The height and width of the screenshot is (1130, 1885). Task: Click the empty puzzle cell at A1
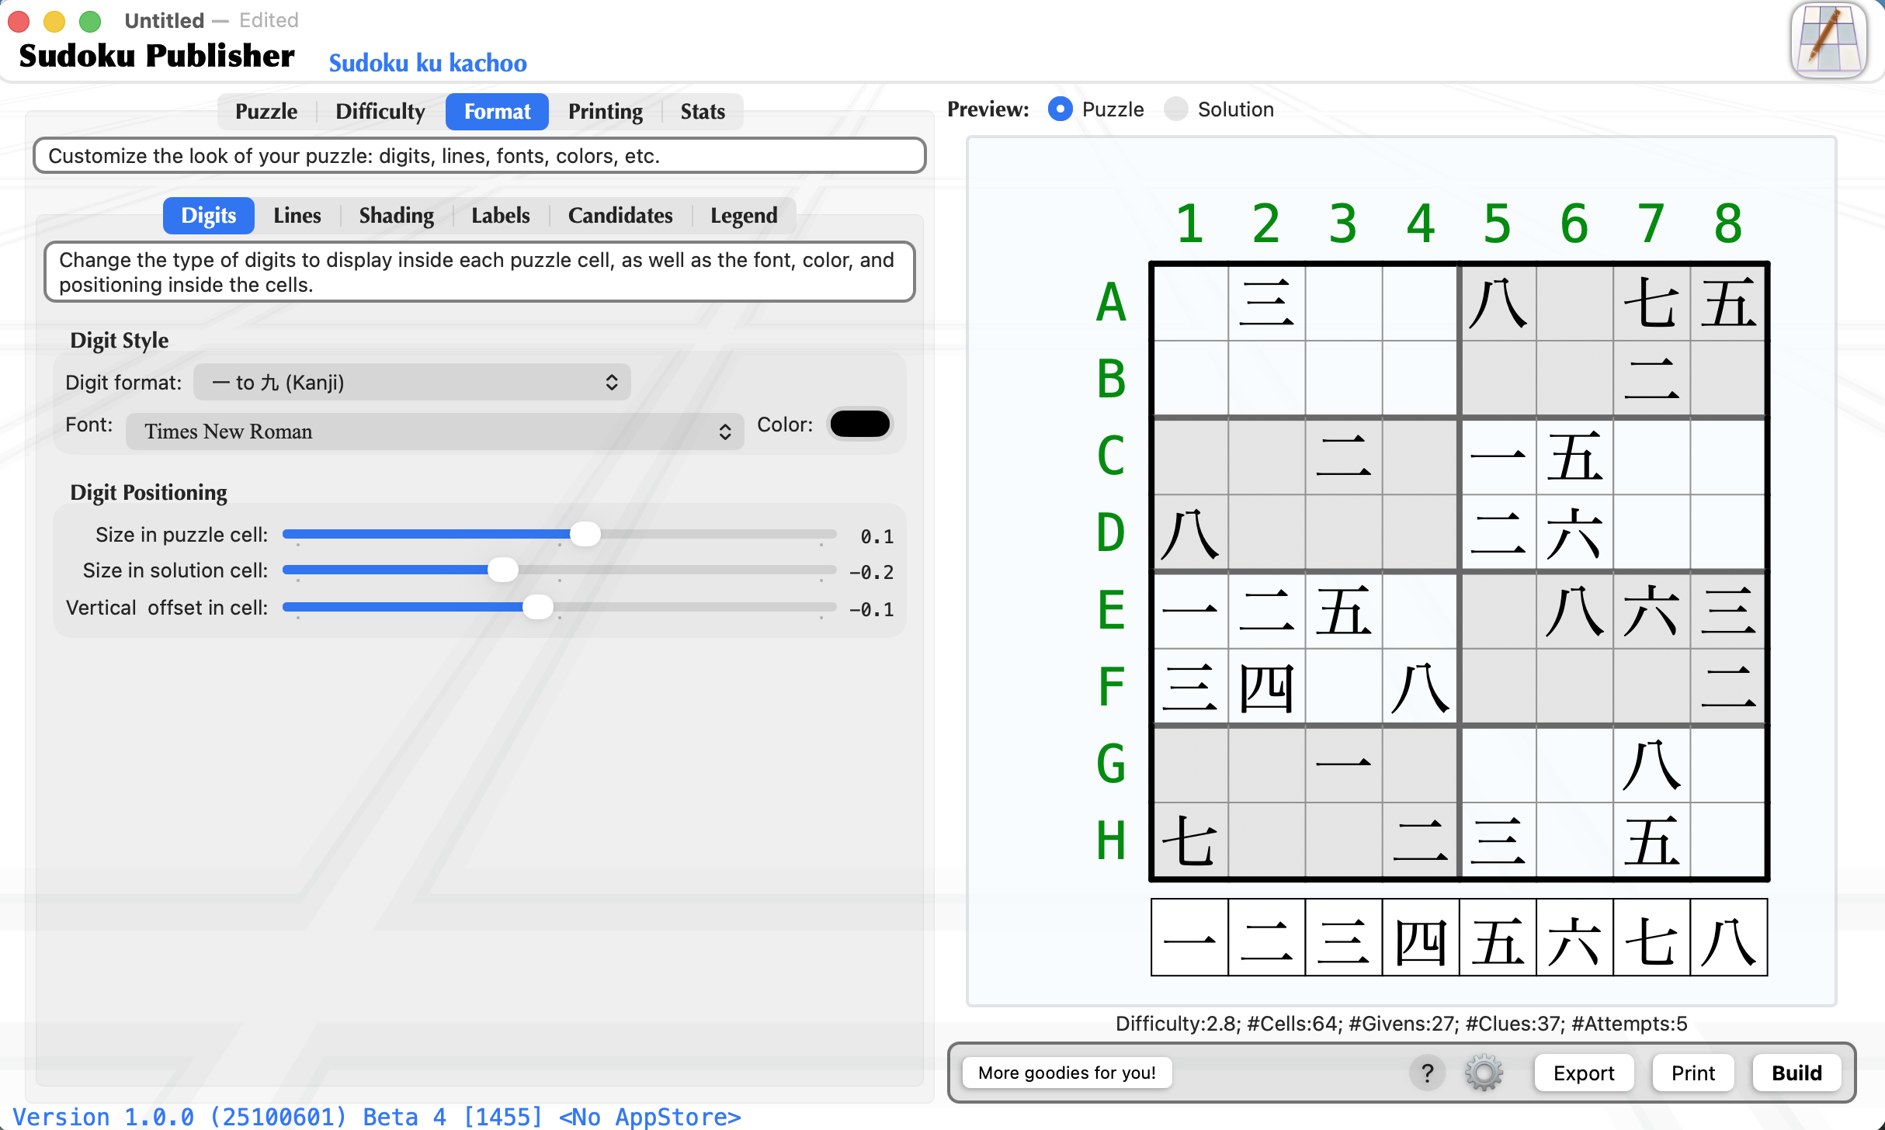click(1189, 303)
